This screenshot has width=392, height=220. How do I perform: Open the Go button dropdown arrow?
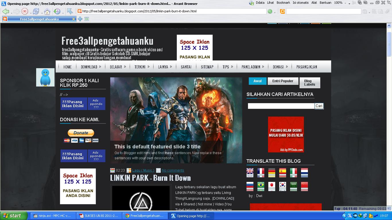[x=275, y=12]
